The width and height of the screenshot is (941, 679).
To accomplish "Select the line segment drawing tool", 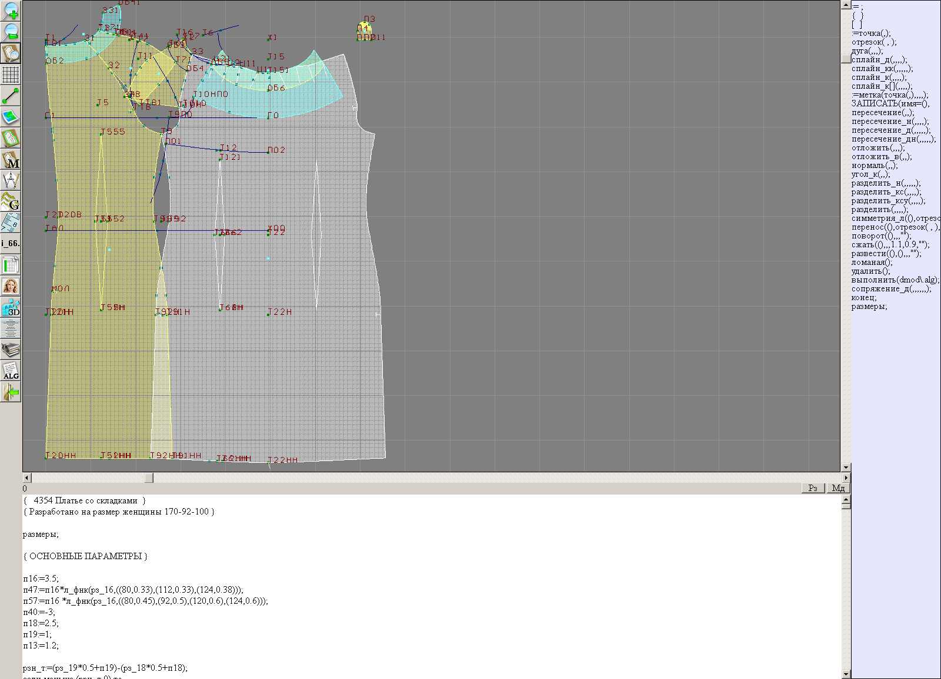I will [11, 96].
